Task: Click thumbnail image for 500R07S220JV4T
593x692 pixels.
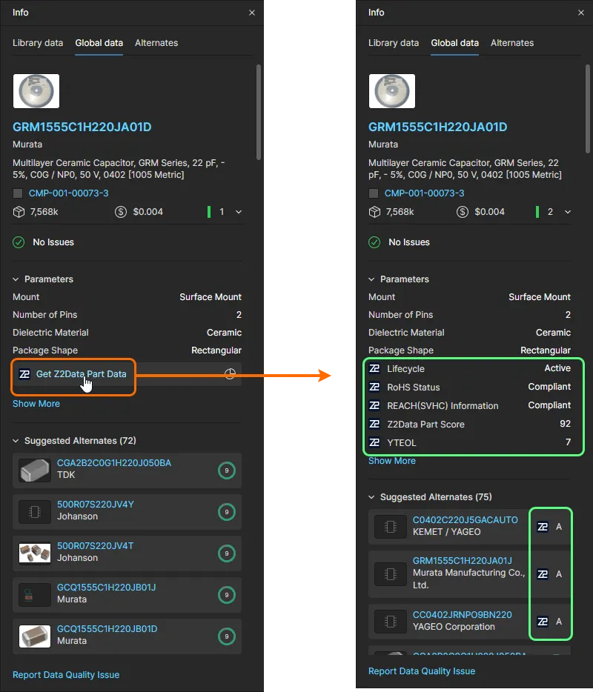Action: [x=34, y=553]
